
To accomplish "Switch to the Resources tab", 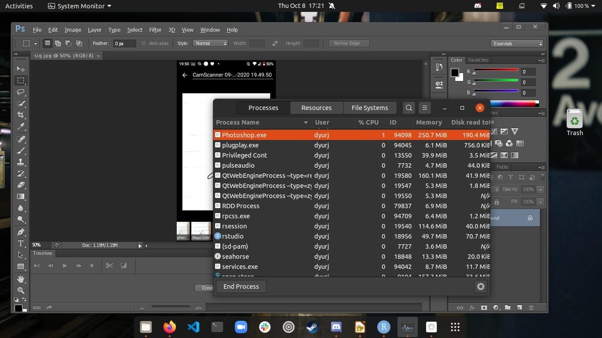I will (x=316, y=108).
